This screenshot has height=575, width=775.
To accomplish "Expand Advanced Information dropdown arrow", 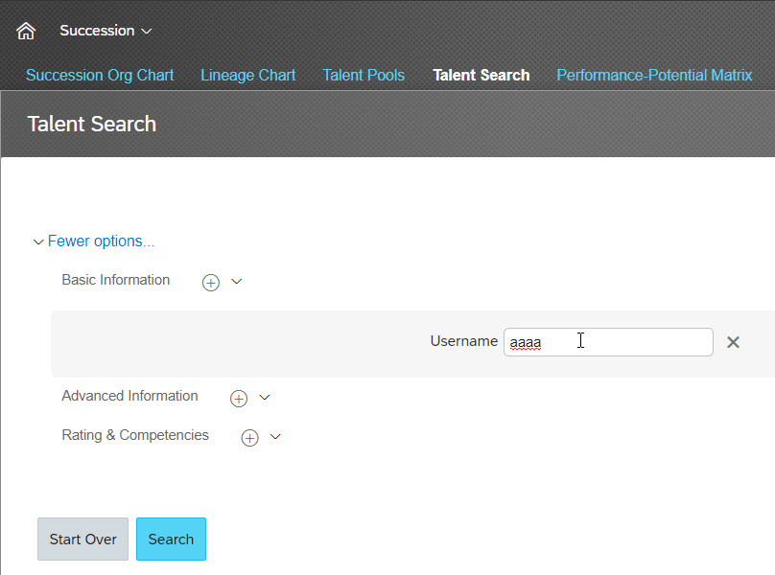I will pos(265,397).
